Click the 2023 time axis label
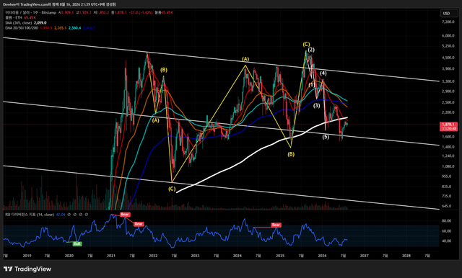The width and height of the screenshot is (462, 278). point(195,256)
